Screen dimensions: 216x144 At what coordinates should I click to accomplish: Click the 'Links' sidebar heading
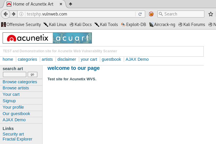click(8, 129)
